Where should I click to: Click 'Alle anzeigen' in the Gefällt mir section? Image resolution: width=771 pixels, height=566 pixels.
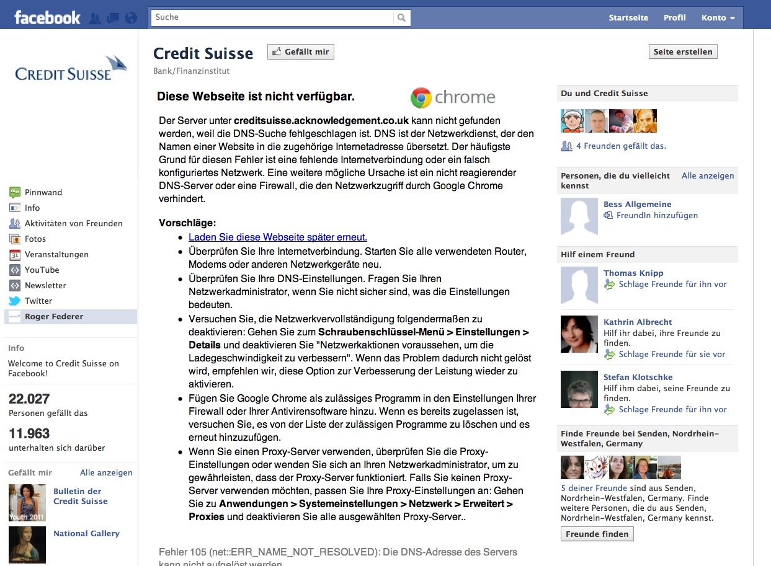pos(106,472)
